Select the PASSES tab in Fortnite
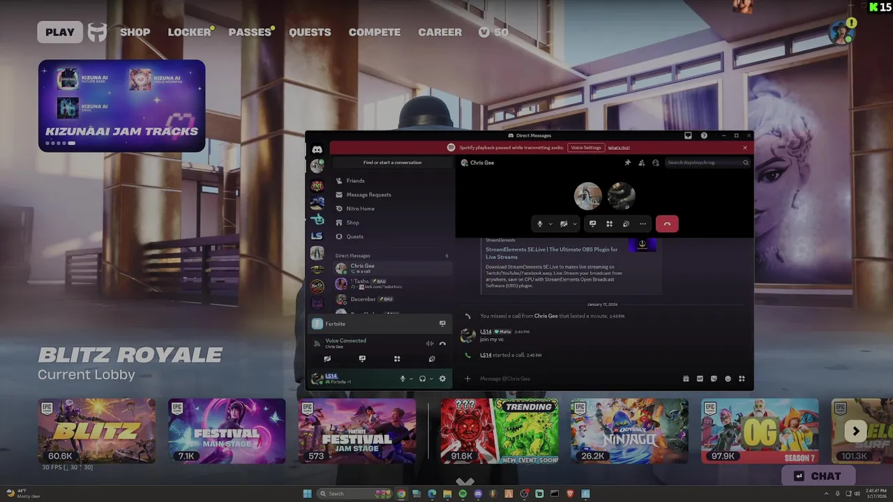Image resolution: width=893 pixels, height=502 pixels. click(250, 32)
